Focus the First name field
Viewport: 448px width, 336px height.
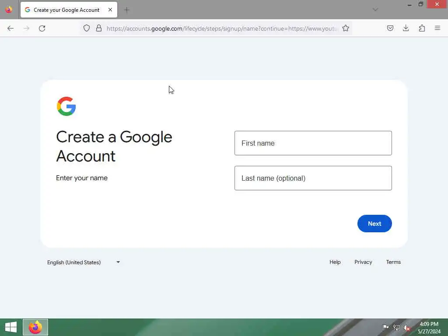click(313, 143)
